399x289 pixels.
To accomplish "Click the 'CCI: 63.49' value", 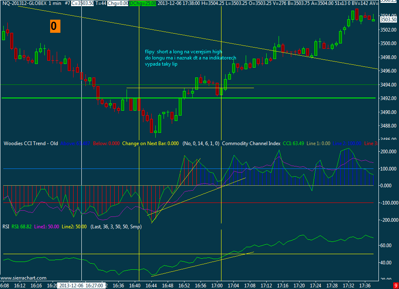I will [x=293, y=143].
